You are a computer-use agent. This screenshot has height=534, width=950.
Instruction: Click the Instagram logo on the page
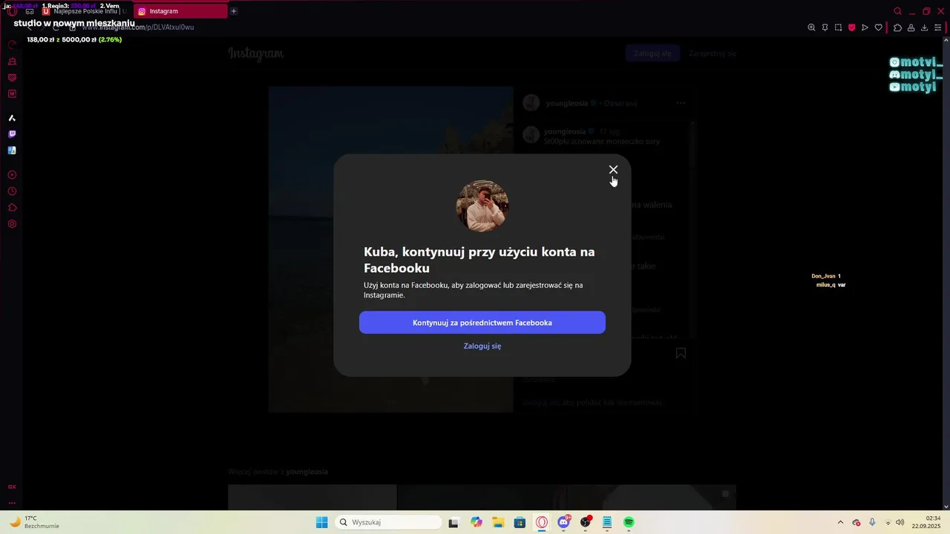pos(256,53)
